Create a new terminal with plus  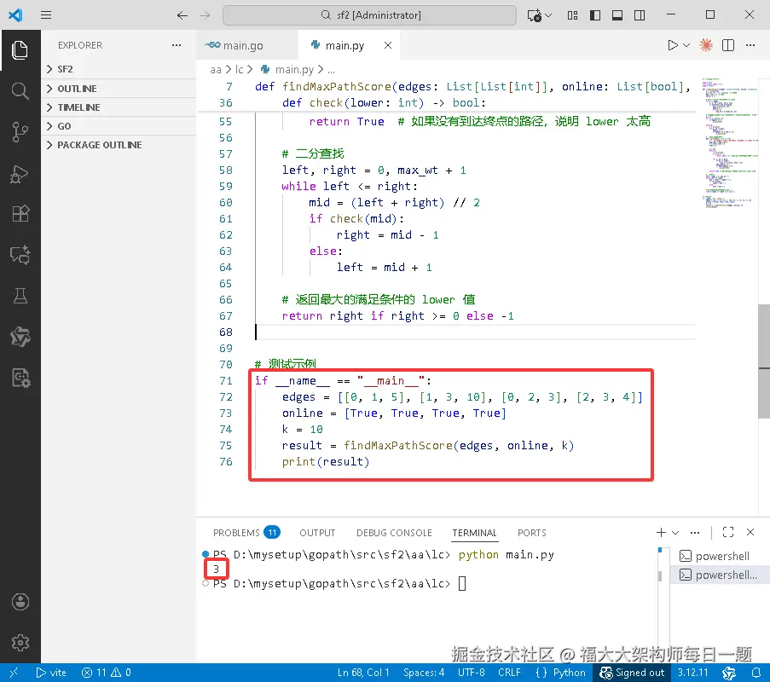[661, 532]
